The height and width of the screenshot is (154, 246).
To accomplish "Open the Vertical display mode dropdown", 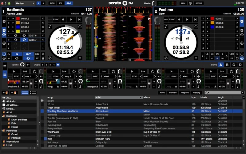I will tap(25, 3).
